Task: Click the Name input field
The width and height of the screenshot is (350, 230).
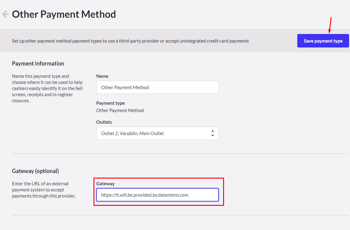Action: click(x=157, y=87)
